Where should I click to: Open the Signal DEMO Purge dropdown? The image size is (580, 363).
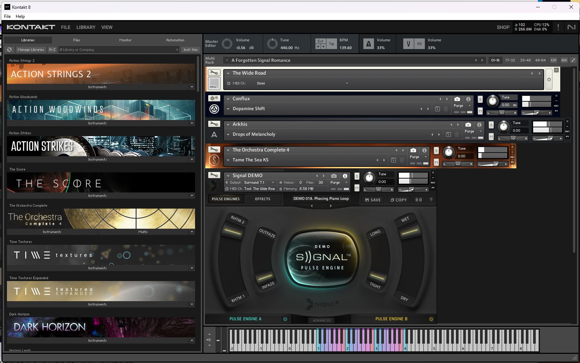point(346,183)
